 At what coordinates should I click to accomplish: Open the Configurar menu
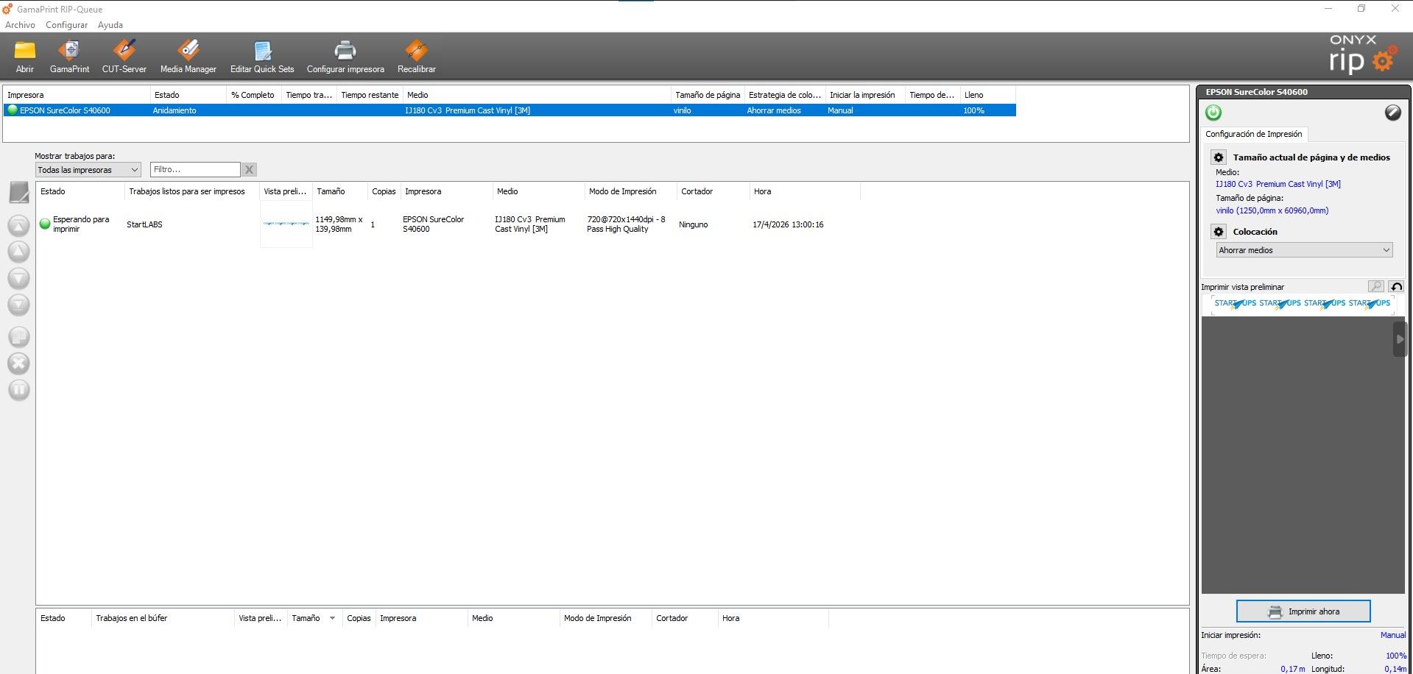[66, 25]
